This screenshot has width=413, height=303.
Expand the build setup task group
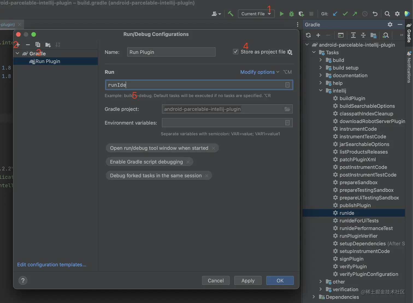(321, 67)
